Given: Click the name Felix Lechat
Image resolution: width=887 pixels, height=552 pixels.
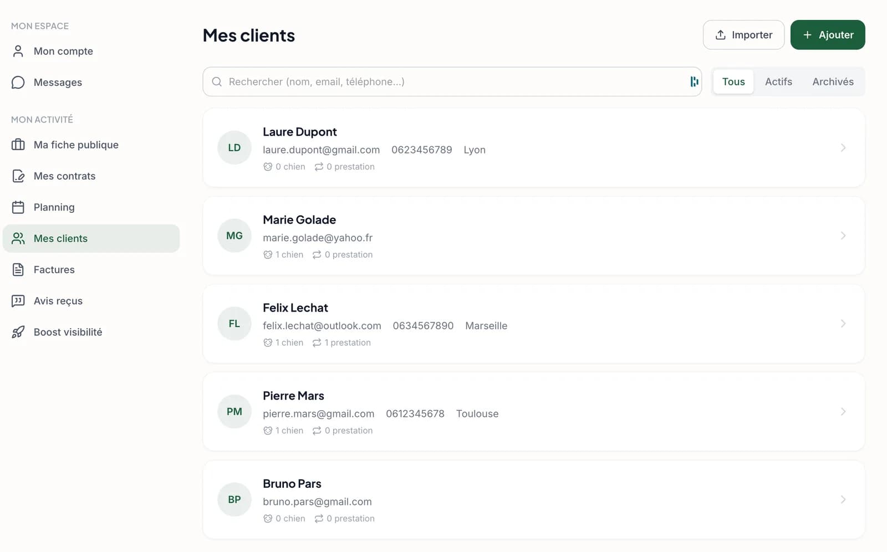Looking at the screenshot, I should [x=295, y=308].
